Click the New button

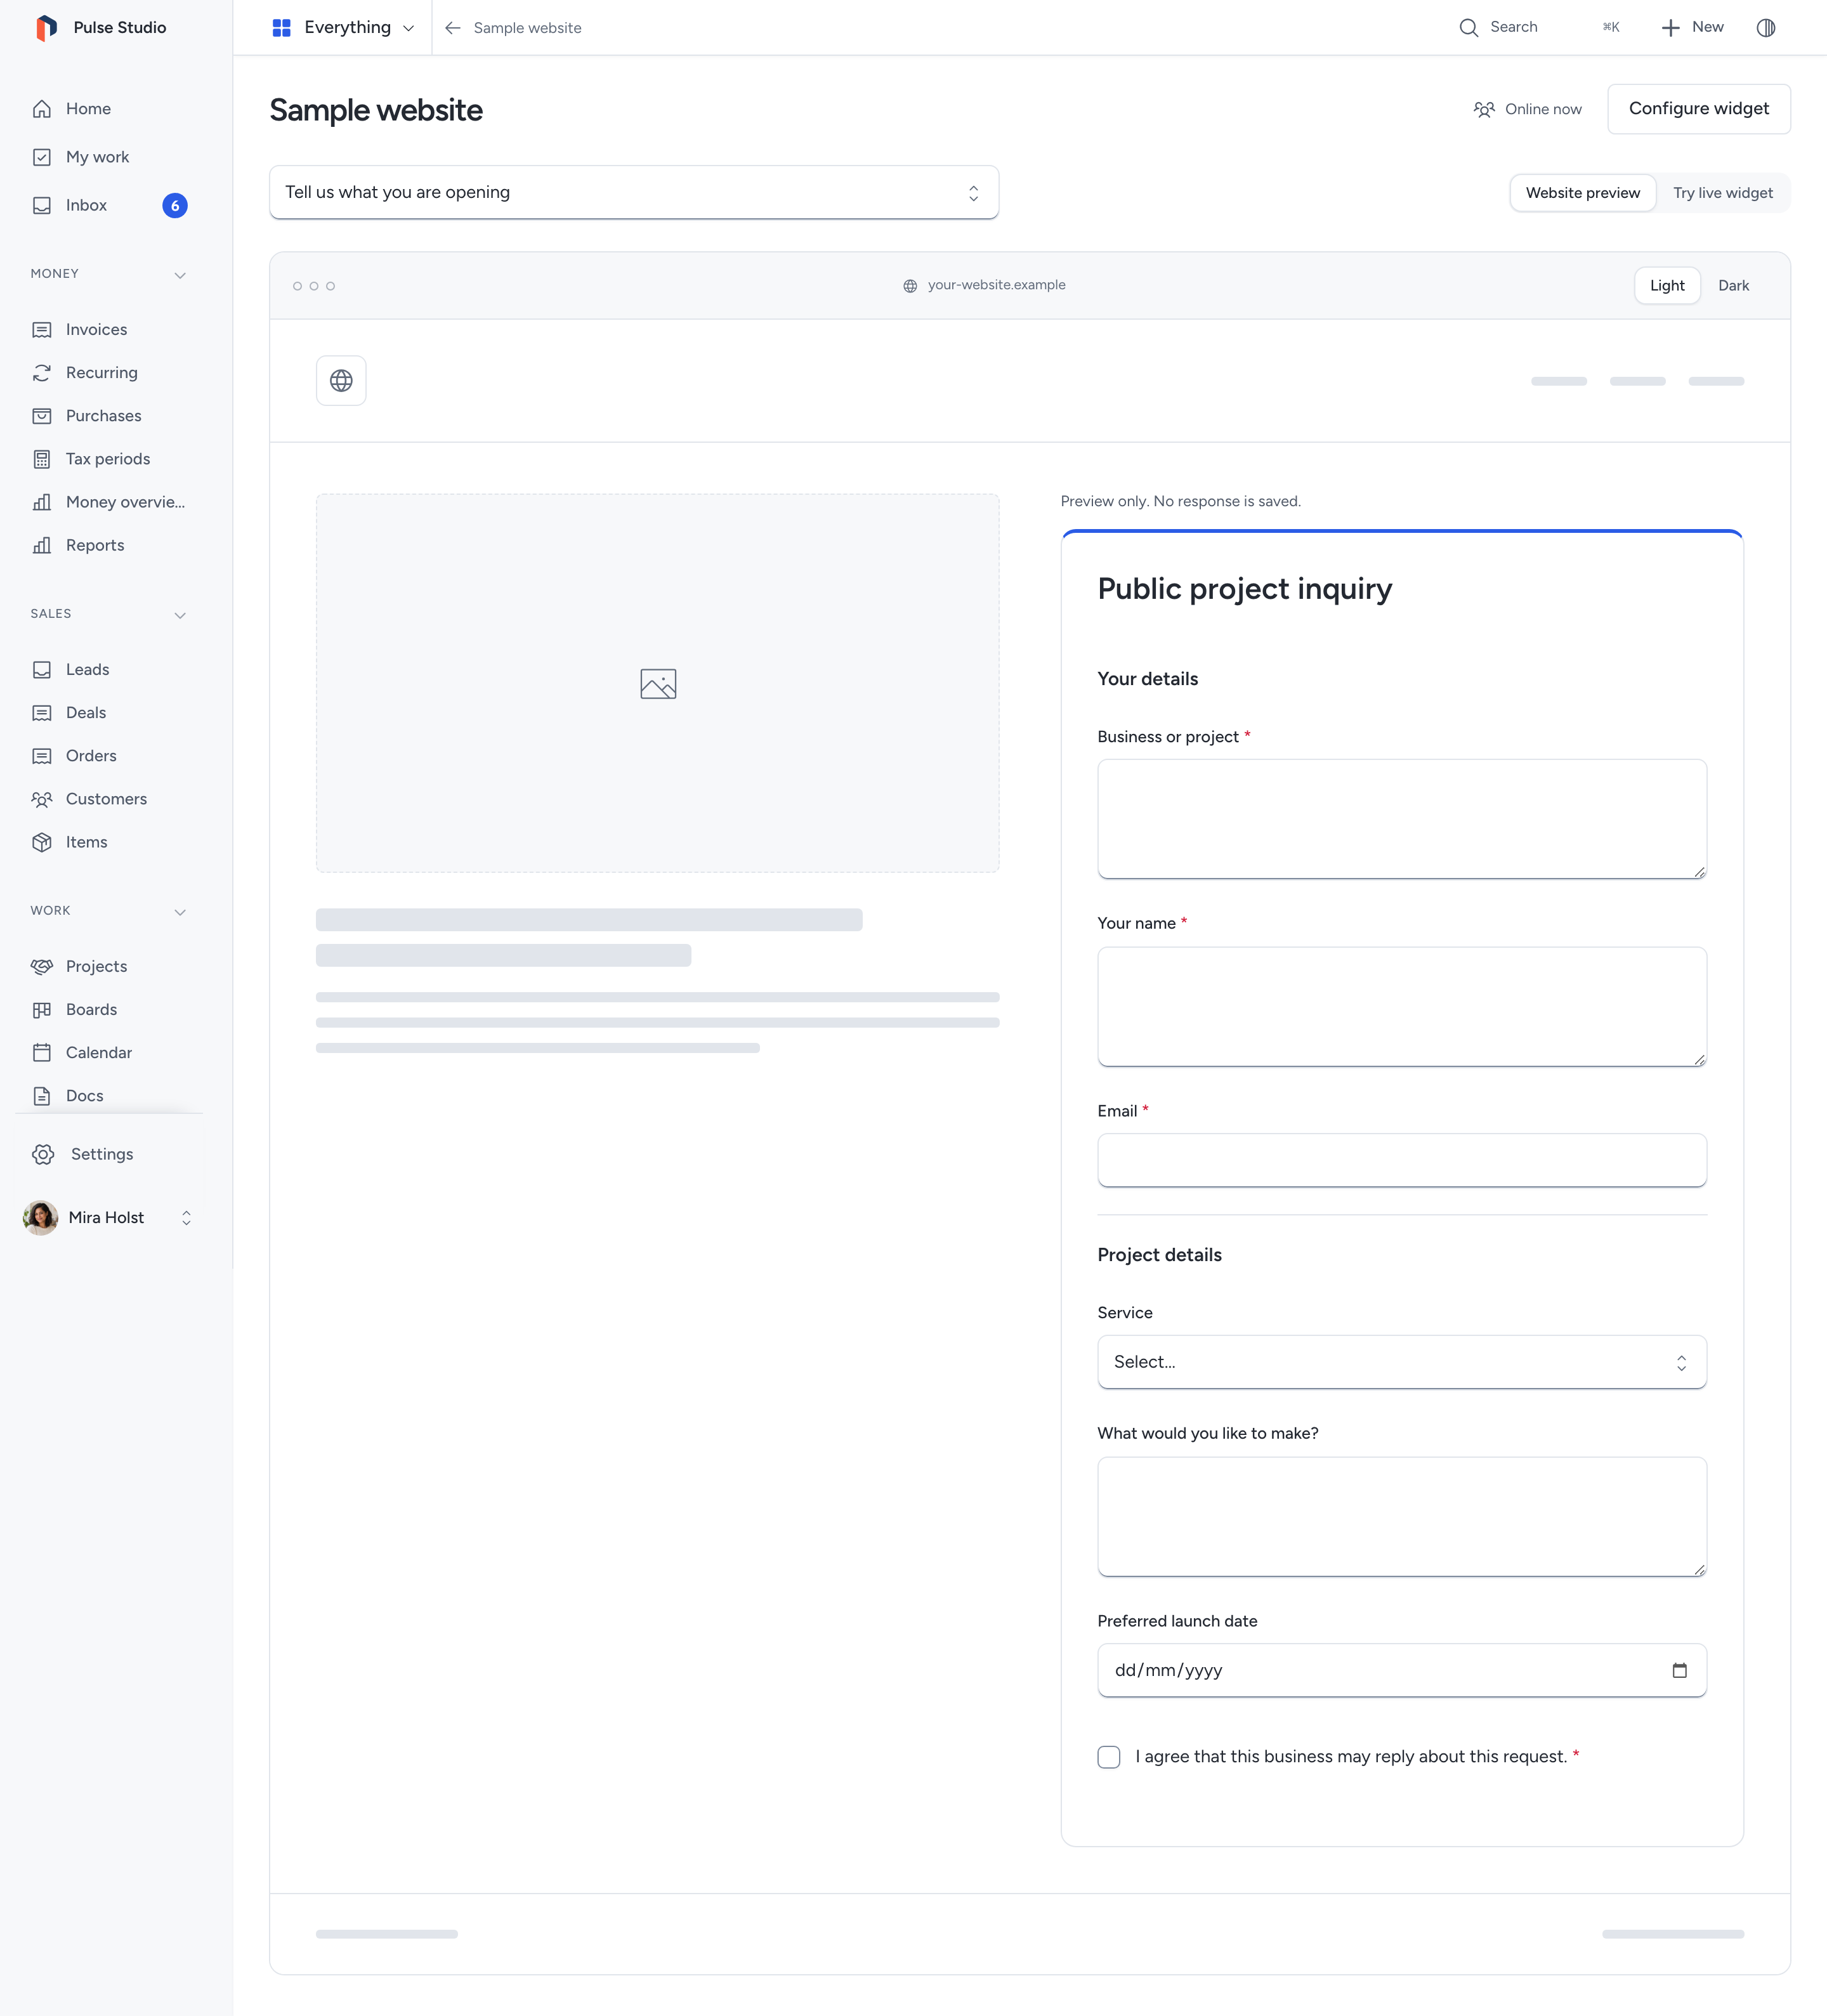click(1692, 27)
